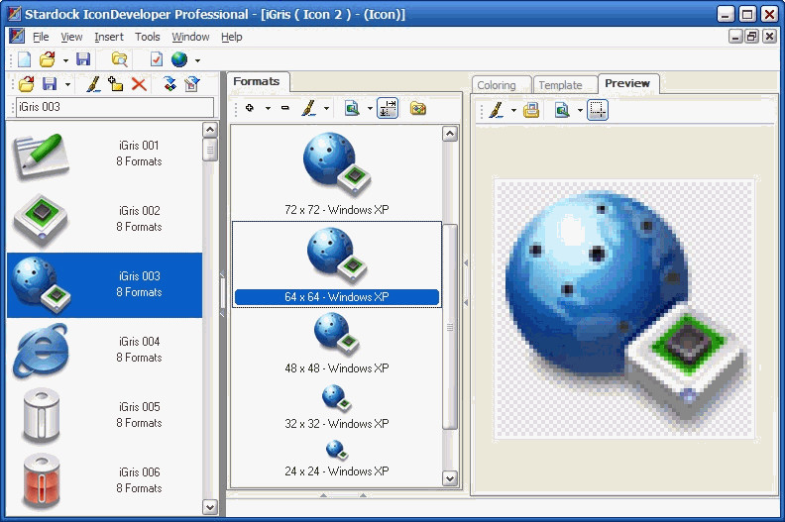Restore the inner document window

point(751,37)
